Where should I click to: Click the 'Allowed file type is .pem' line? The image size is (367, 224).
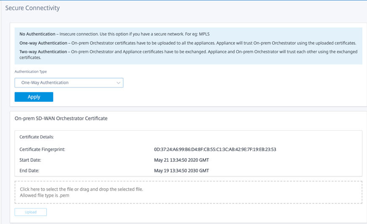45,195
